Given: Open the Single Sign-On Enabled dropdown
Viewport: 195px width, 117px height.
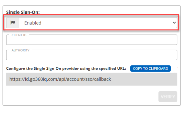Looking at the screenshot, I should point(98,23).
